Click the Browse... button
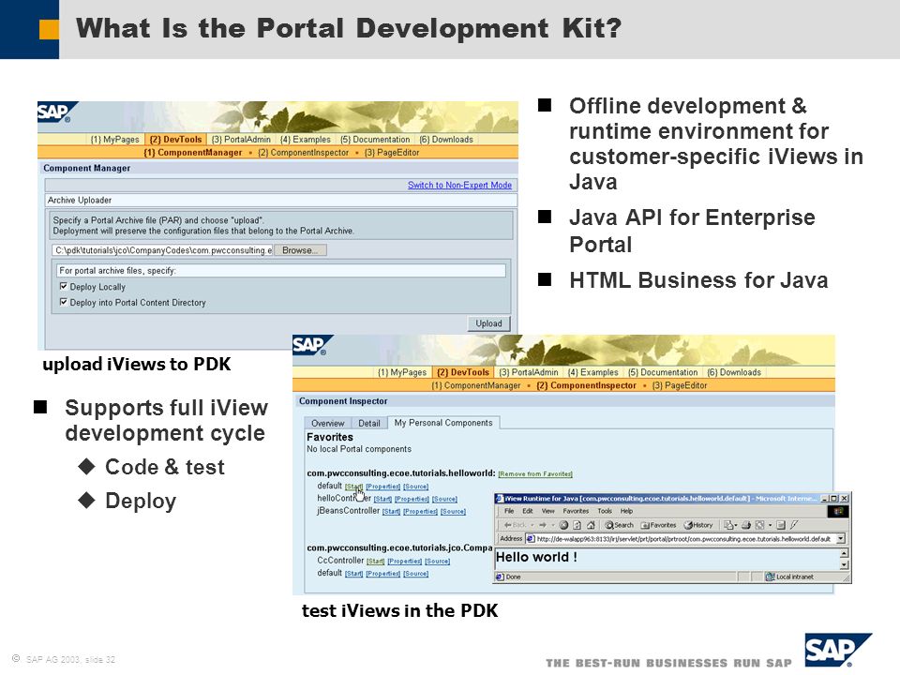The height and width of the screenshot is (675, 900). tap(300, 250)
